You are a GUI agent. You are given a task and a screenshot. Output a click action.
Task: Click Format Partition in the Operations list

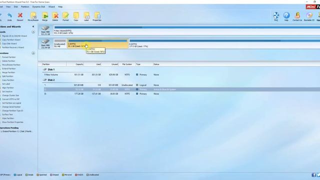pyautogui.click(x=9, y=57)
